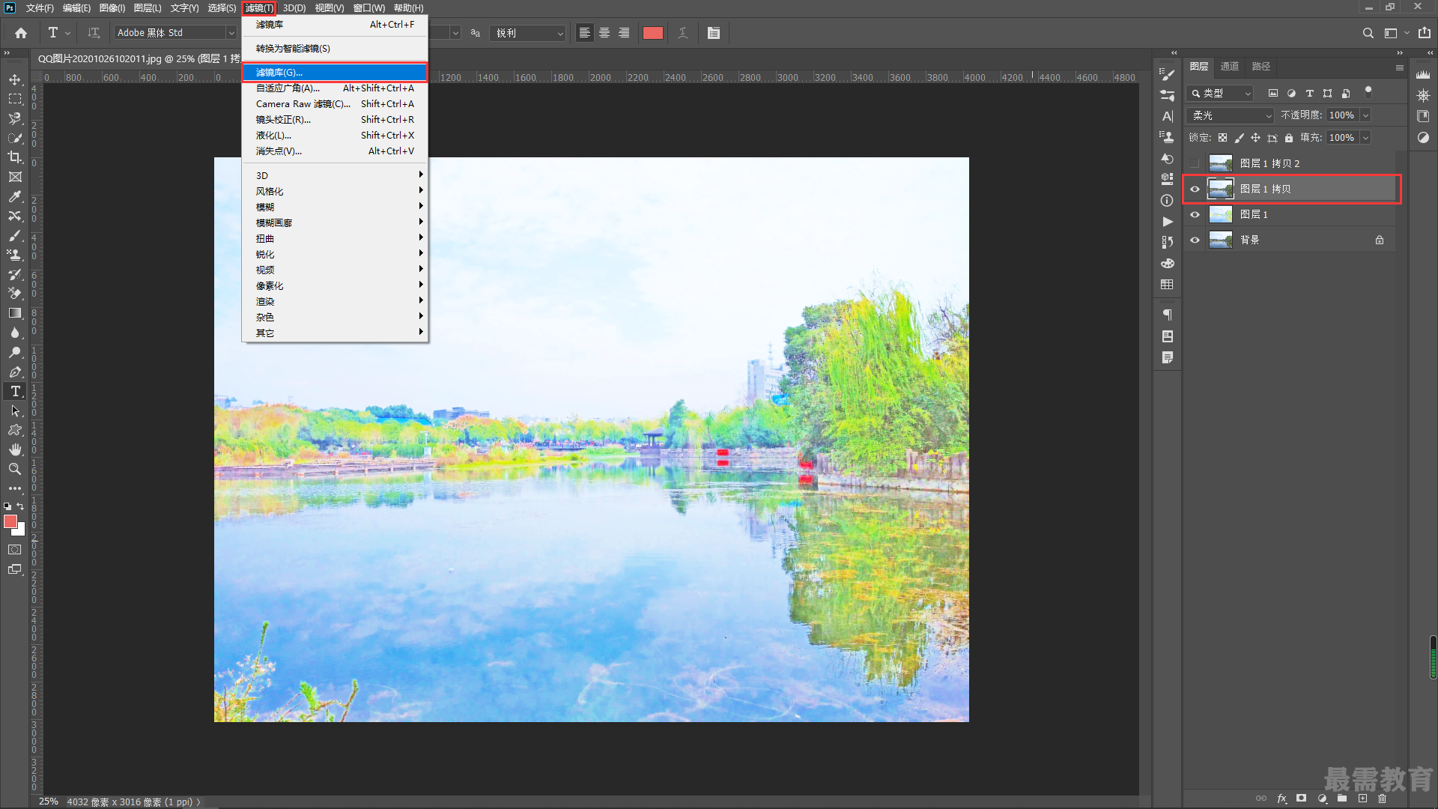Click the layer style fx icon

pos(1281,799)
